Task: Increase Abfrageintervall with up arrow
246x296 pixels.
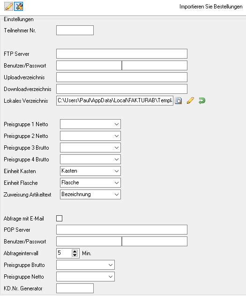Action: [x=75, y=251]
